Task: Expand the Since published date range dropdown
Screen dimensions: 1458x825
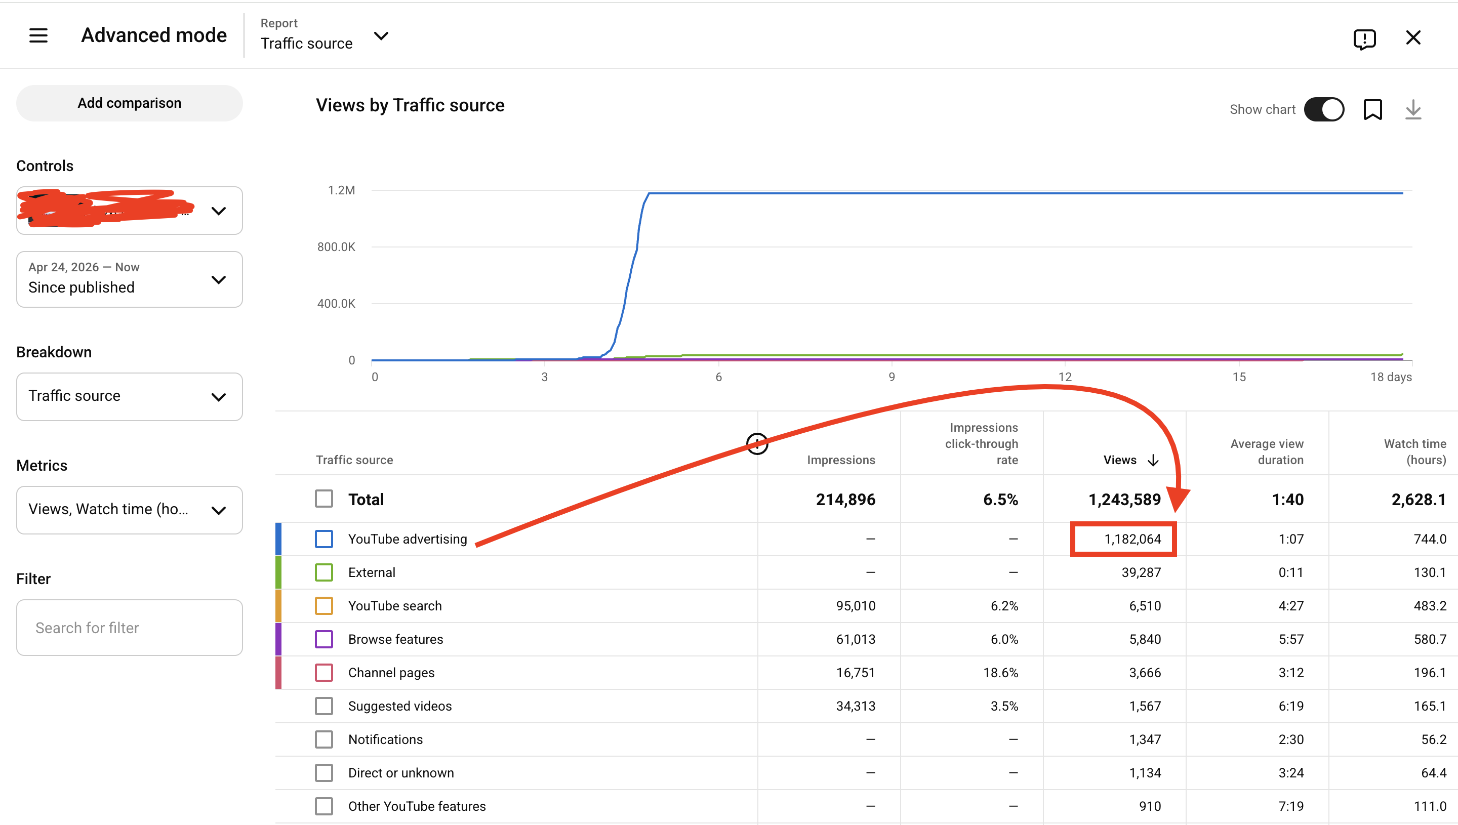Action: tap(130, 279)
